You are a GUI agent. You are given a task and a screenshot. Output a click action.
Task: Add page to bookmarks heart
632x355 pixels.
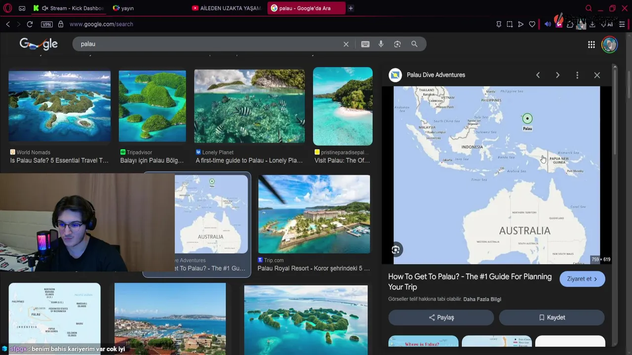[x=532, y=24]
